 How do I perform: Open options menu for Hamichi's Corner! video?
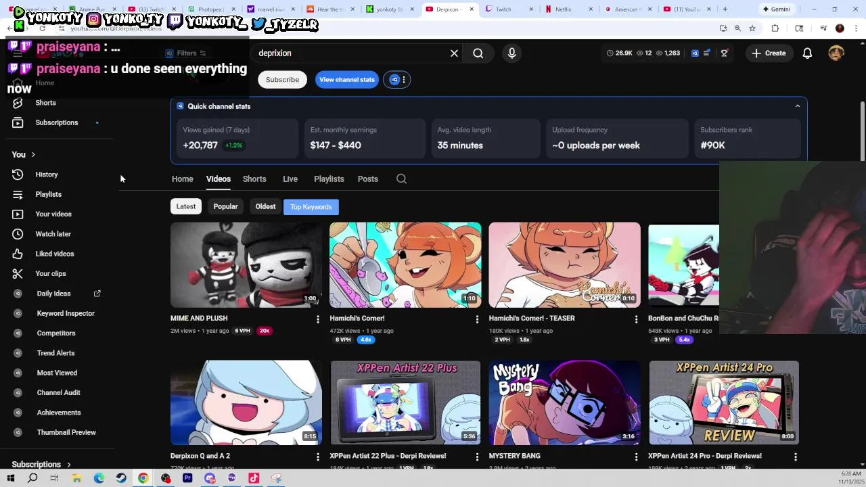pyautogui.click(x=477, y=319)
